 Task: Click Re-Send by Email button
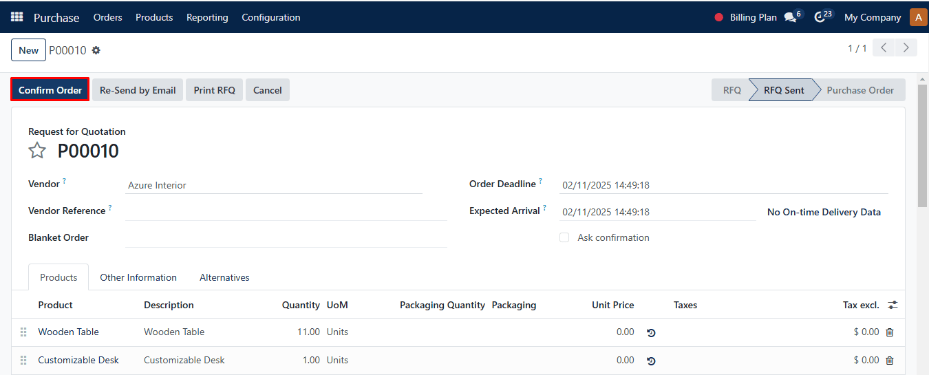[x=138, y=90]
